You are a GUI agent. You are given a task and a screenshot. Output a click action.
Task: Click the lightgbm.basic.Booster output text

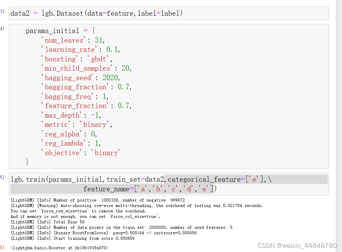click(x=60, y=248)
